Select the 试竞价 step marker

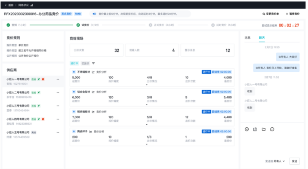click(x=78, y=25)
